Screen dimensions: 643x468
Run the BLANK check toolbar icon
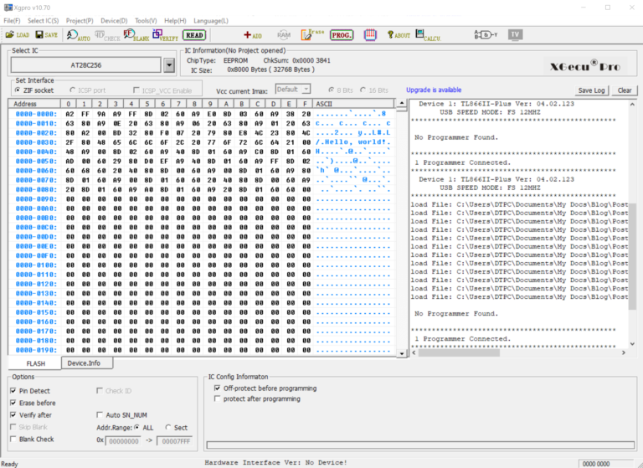coord(136,35)
